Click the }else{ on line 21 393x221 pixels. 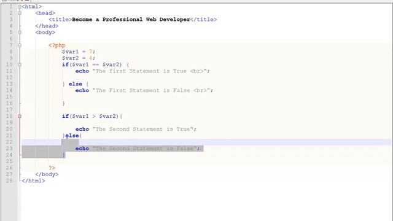72,136
